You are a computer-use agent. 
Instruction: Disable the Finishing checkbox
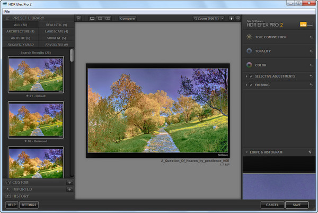pyautogui.click(x=251, y=84)
